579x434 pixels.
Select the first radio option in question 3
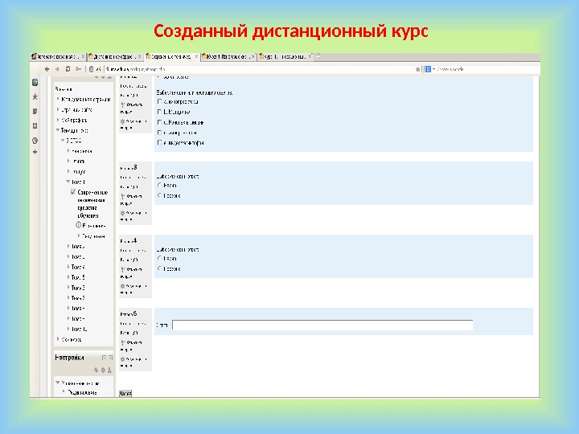(159, 186)
